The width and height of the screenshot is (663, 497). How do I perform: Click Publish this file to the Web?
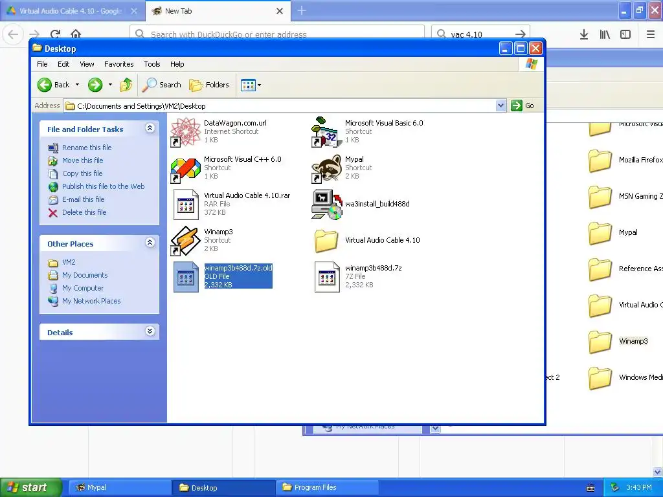coord(103,186)
